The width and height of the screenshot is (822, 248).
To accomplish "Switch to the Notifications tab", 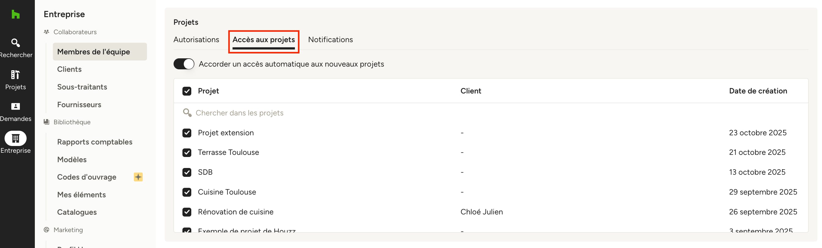I will click(331, 39).
